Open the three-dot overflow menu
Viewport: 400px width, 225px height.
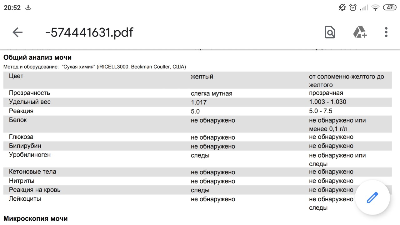point(386,32)
